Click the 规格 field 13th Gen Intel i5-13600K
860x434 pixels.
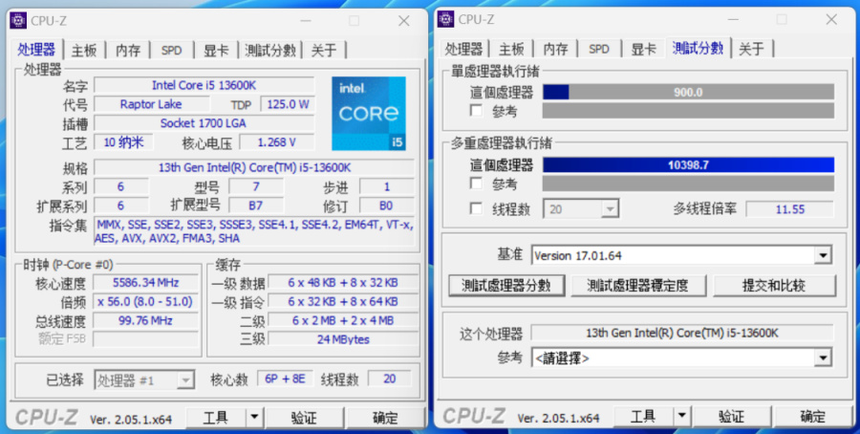[x=254, y=167]
